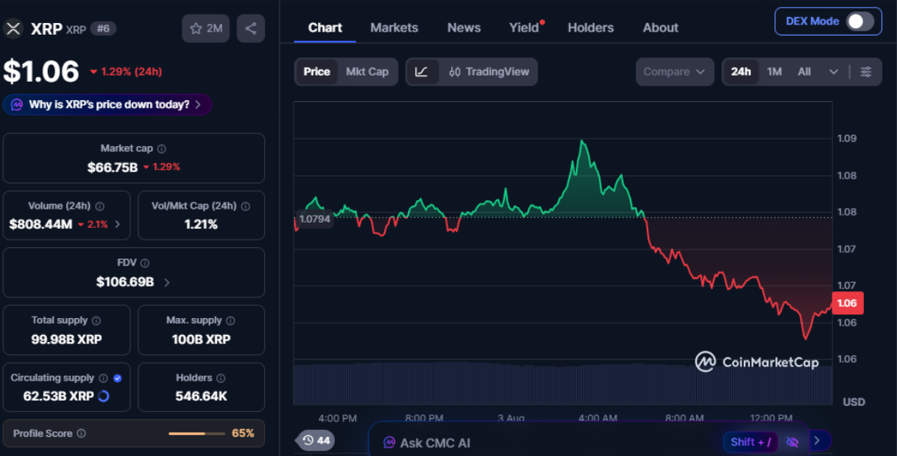Open the Compare dropdown
The width and height of the screenshot is (897, 456).
coord(675,72)
